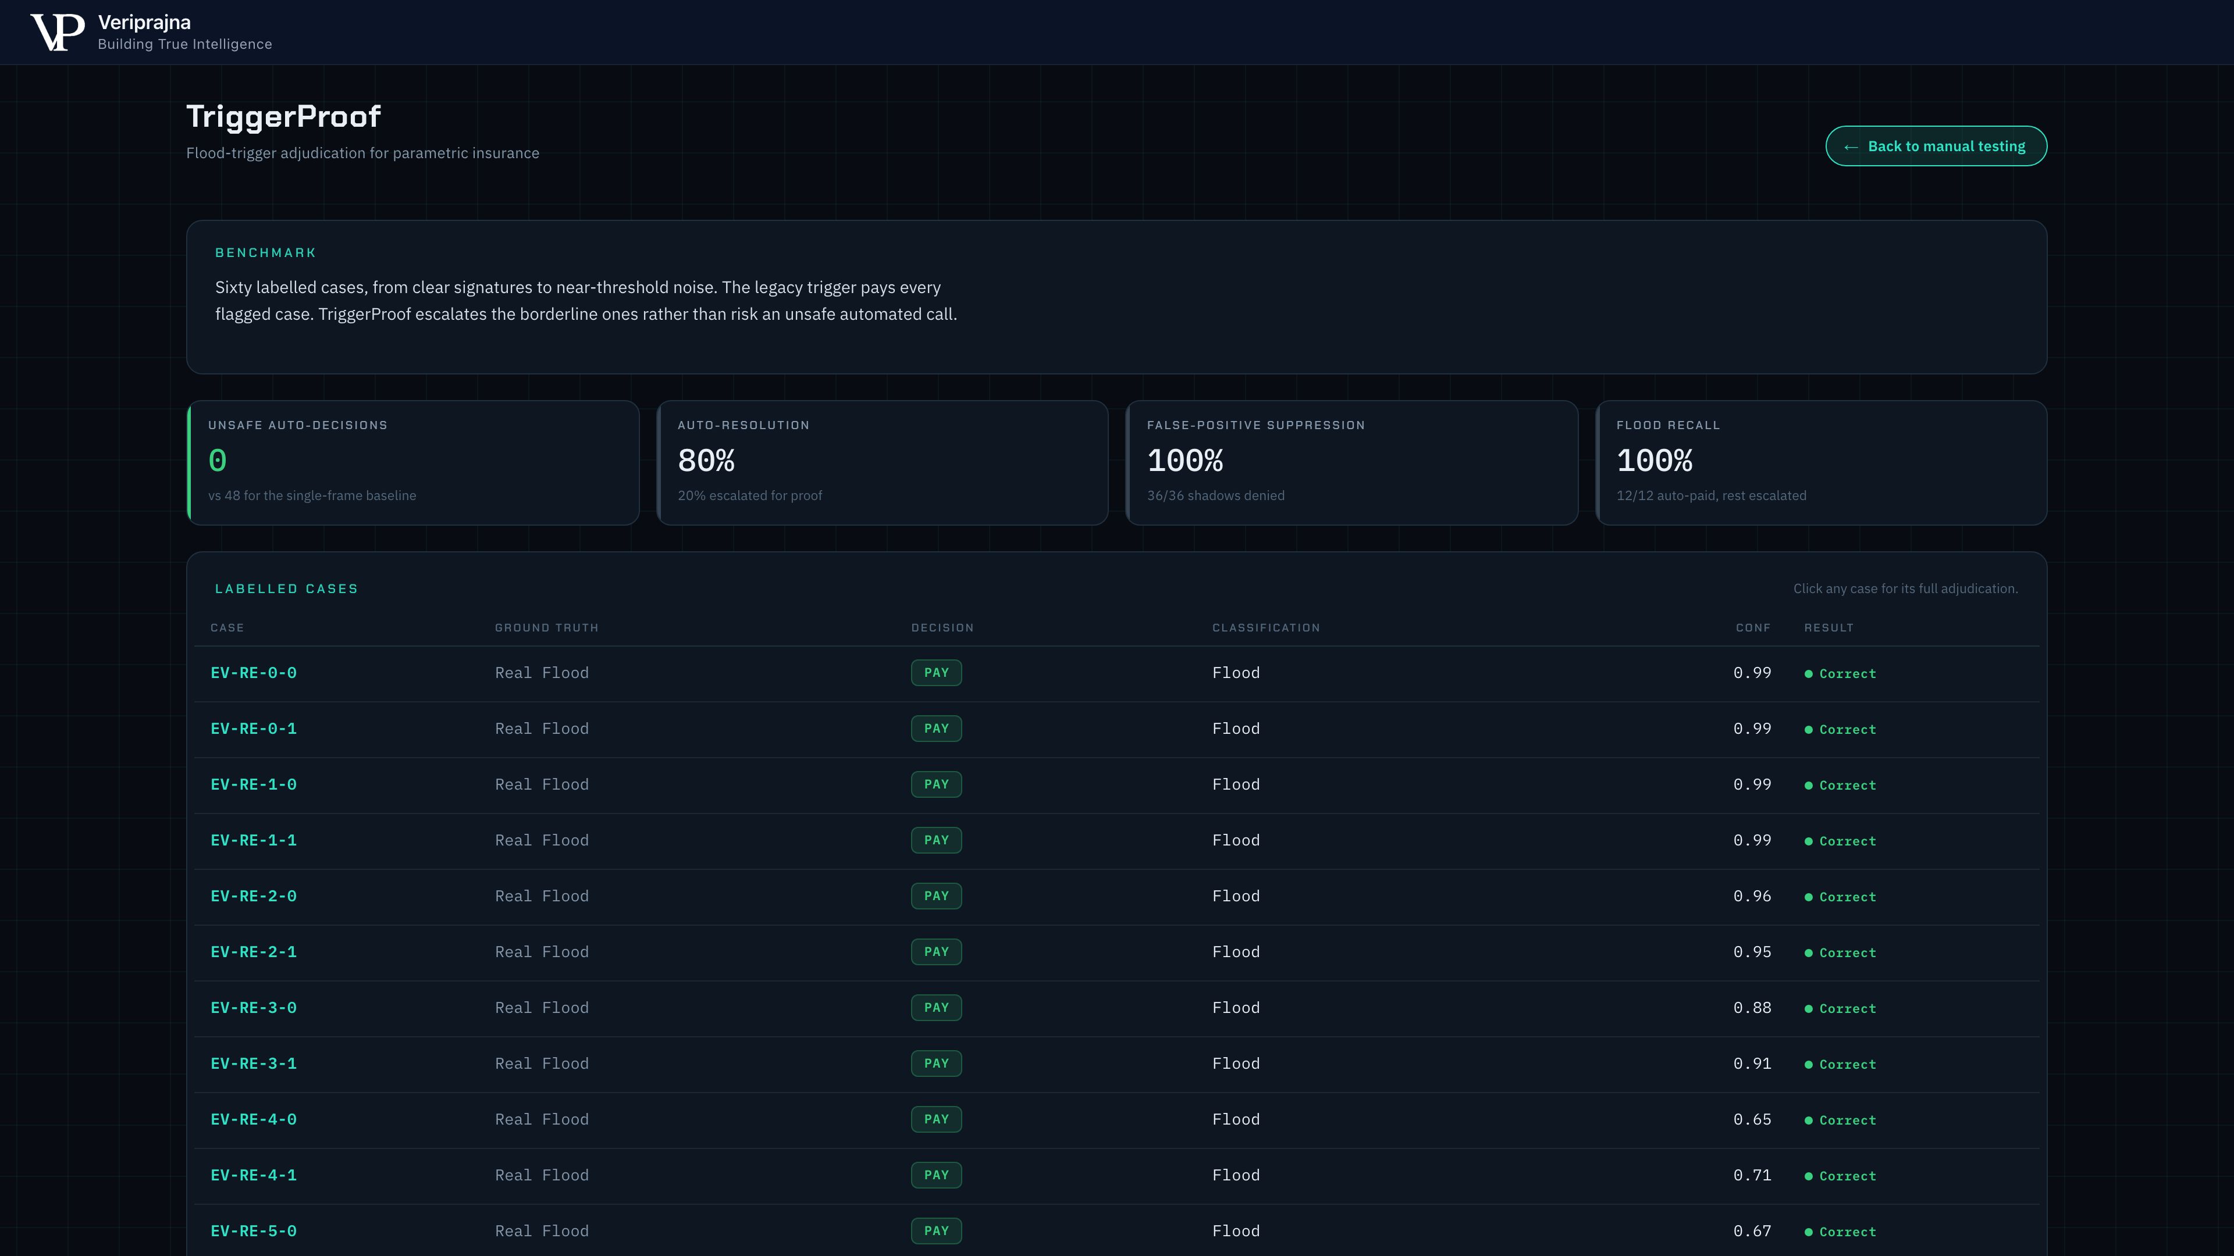Click the Correct result for EV-RE-1-1
Image resolution: width=2234 pixels, height=1256 pixels.
[x=1840, y=841]
